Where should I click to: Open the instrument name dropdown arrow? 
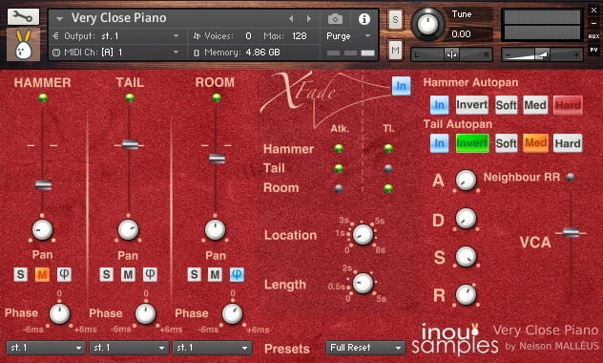click(x=59, y=18)
